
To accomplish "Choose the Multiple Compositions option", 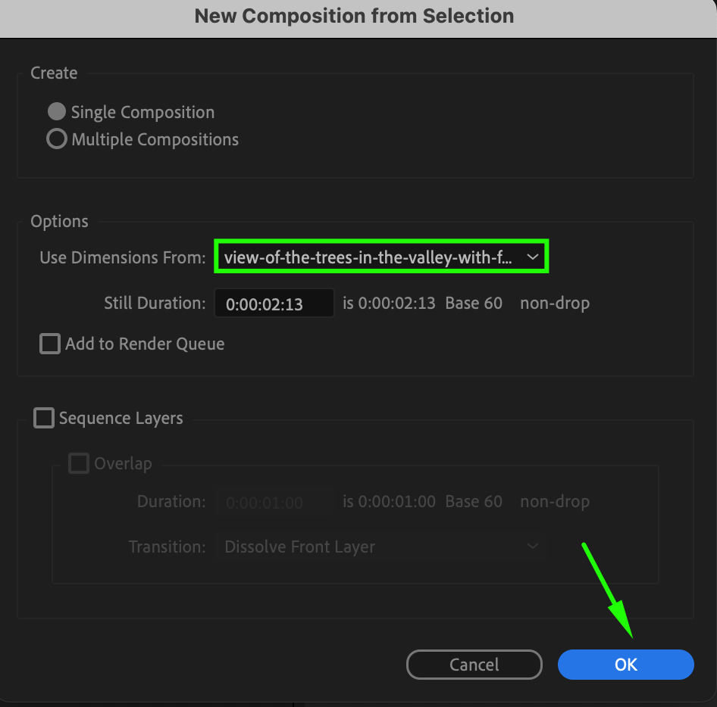I will [x=57, y=139].
